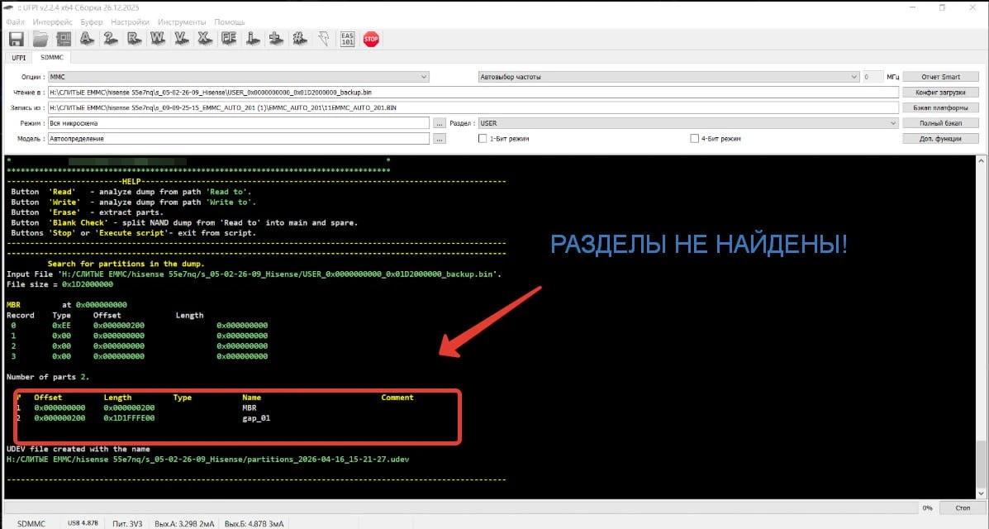Open the Инструменты menu

(182, 22)
